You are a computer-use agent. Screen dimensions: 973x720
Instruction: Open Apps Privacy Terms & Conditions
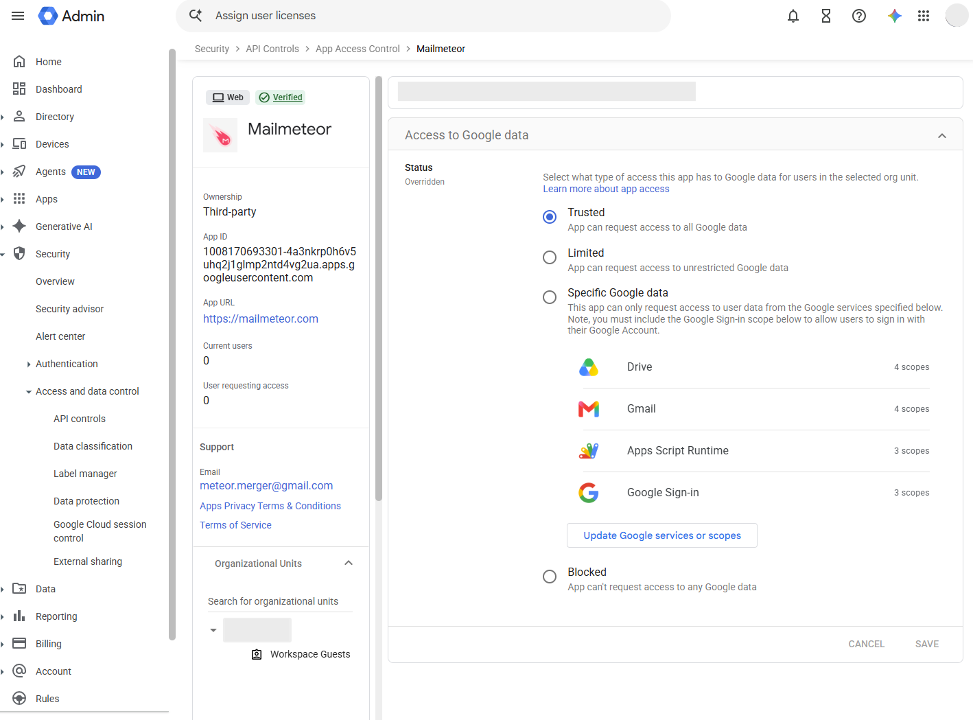(x=270, y=506)
